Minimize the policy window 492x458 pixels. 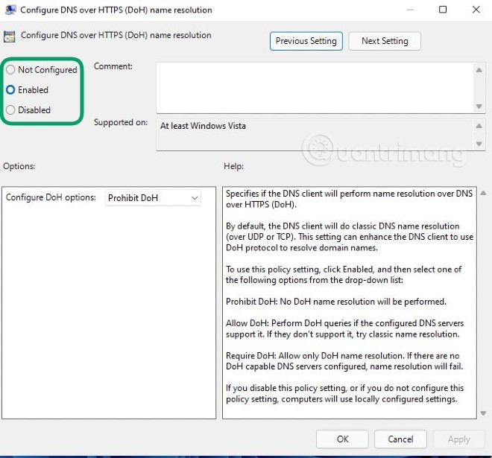coord(409,10)
